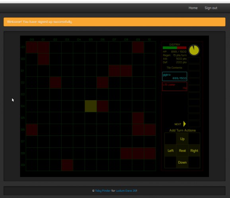
Task: Click red tile at column 01, row -01
Action: tap(43, 47)
